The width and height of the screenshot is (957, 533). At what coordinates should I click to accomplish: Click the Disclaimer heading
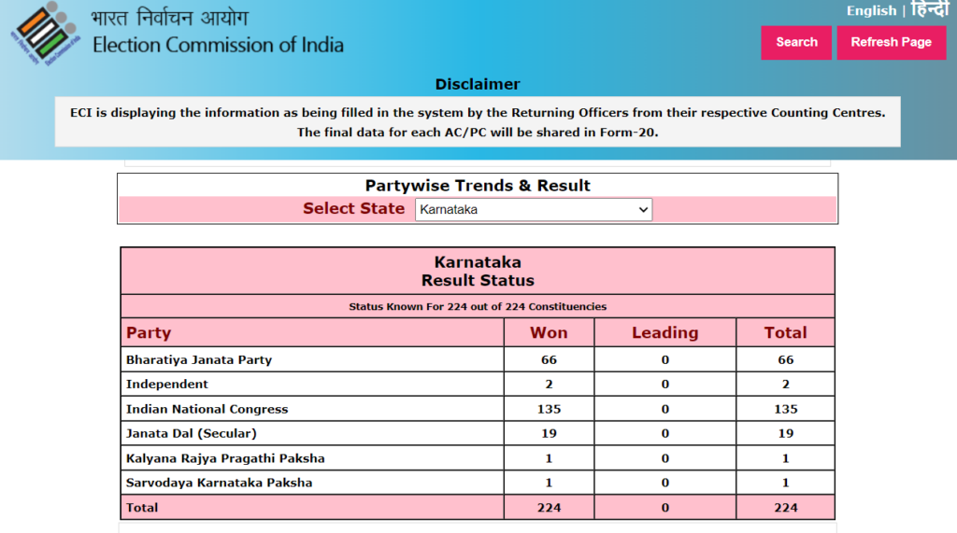pyautogui.click(x=478, y=84)
